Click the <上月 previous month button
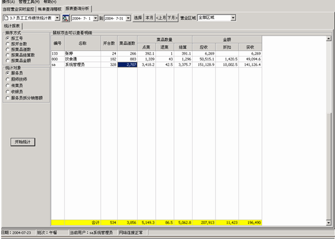Screen dimensions: 335x239 [x=161, y=18]
